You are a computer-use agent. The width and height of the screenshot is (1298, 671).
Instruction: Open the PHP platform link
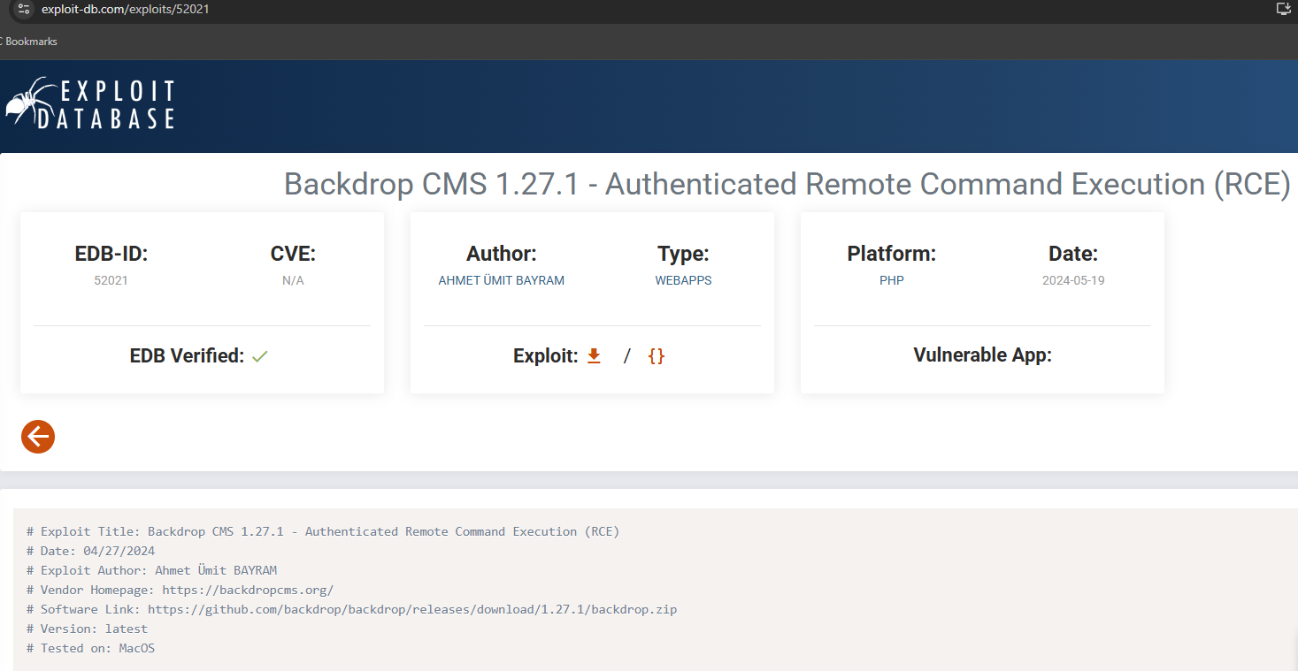click(x=891, y=280)
